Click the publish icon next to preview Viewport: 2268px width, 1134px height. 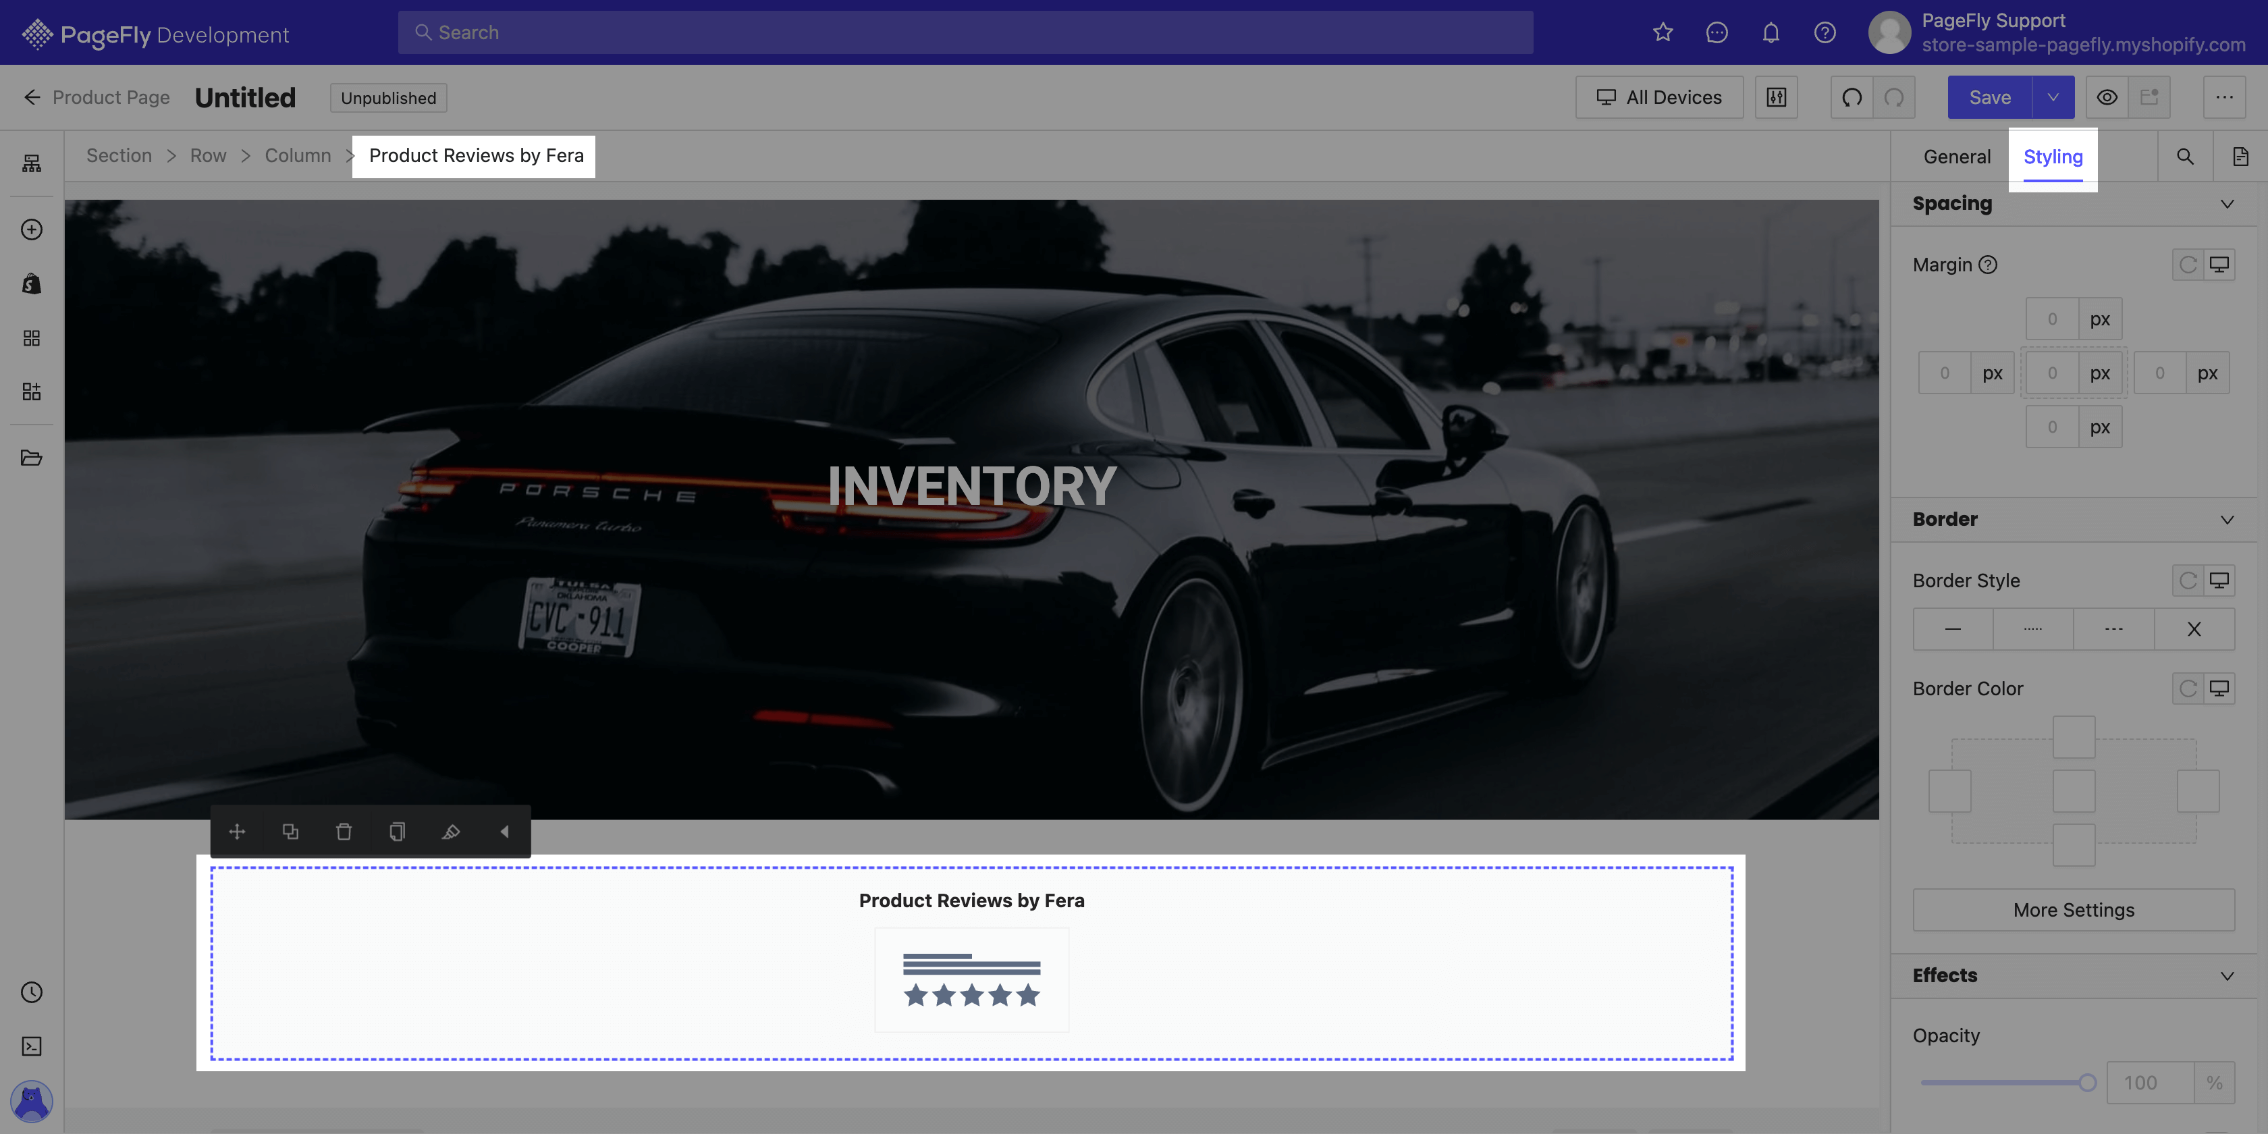click(x=2149, y=97)
